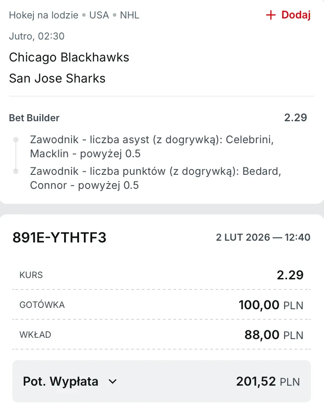
Task: Click the match time Jutro, 02:30
Action: 37,36
